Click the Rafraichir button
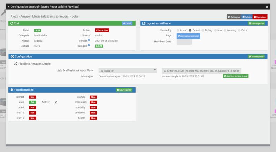This screenshot has height=152, width=276. pos(234,17)
